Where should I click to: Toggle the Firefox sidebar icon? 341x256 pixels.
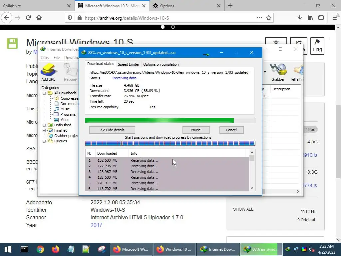pyautogui.click(x=321, y=18)
